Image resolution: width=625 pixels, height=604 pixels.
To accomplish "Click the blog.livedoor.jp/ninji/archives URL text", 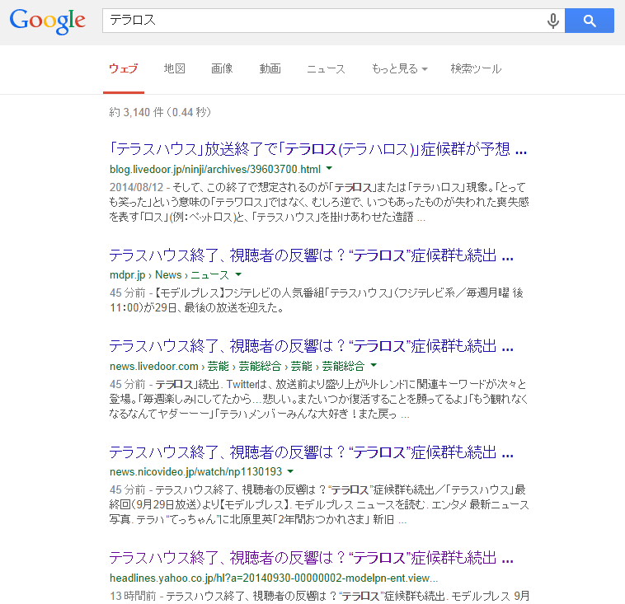I will [x=215, y=169].
